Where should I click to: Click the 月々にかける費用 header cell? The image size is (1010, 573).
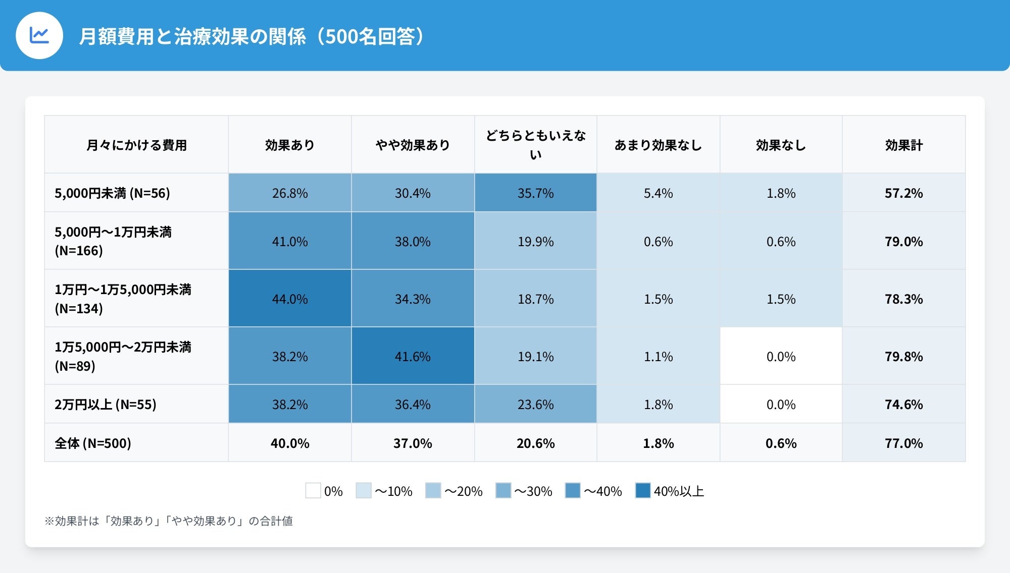pyautogui.click(x=136, y=145)
